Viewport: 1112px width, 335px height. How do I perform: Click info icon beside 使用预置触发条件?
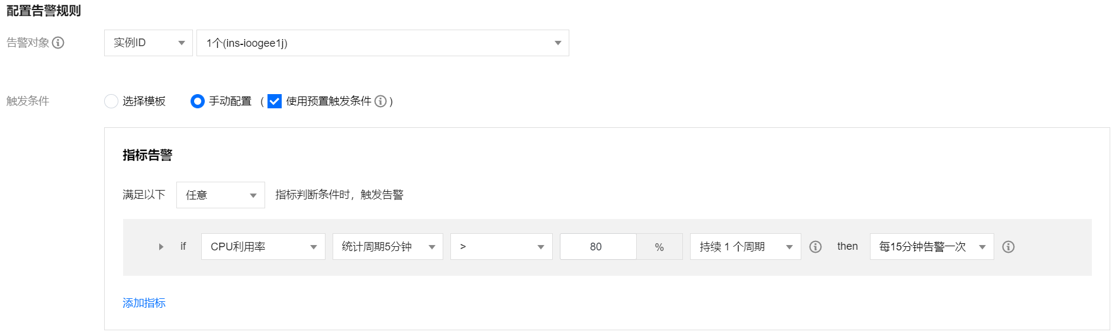[x=381, y=101]
